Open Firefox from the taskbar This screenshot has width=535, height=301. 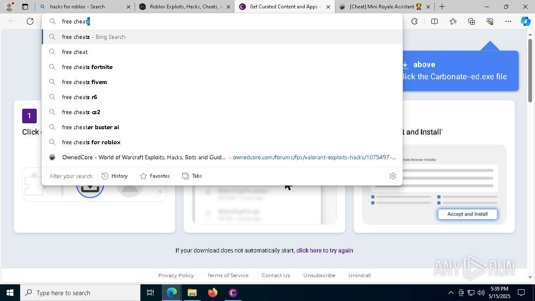pyautogui.click(x=212, y=293)
